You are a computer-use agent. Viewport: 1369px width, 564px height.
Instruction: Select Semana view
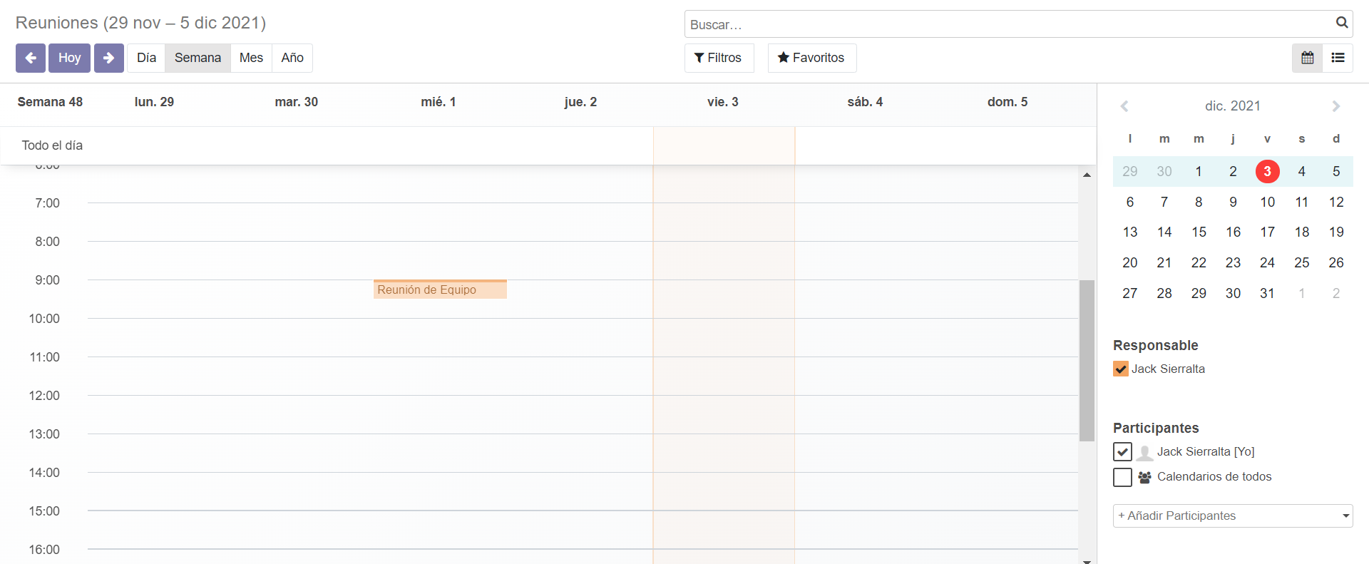(198, 58)
